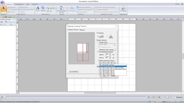
Task: Choose 170 x 290 мм section size
Action: 113,71
